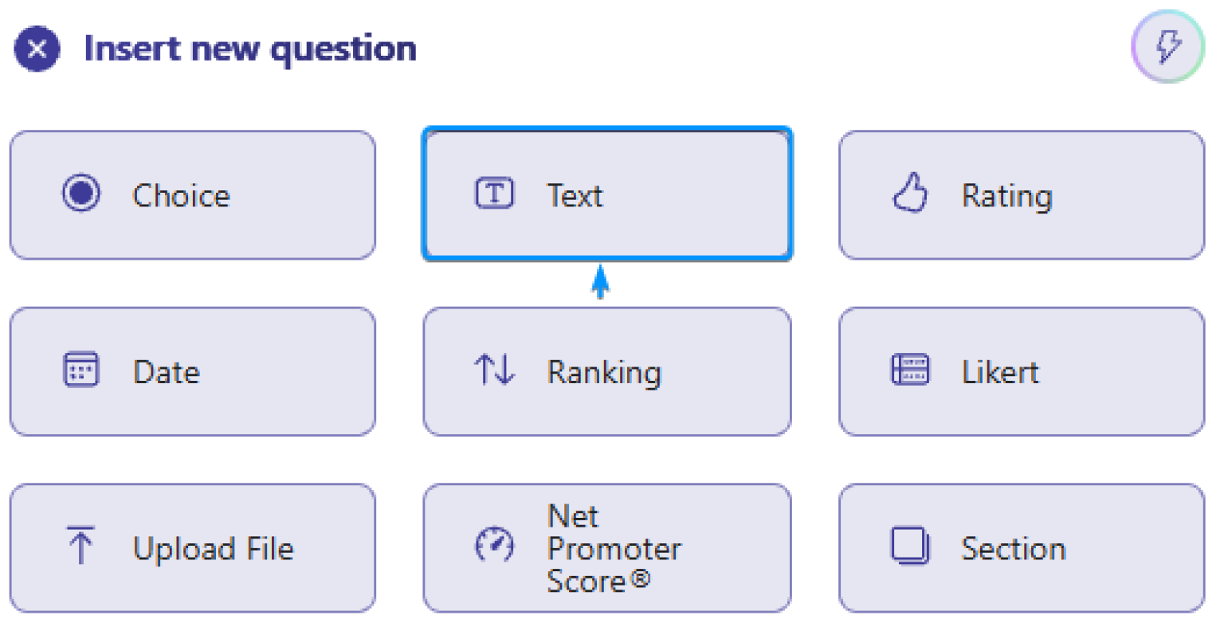Dismiss the Insert new question panel
Screen dimensions: 1224x627
click(x=36, y=49)
